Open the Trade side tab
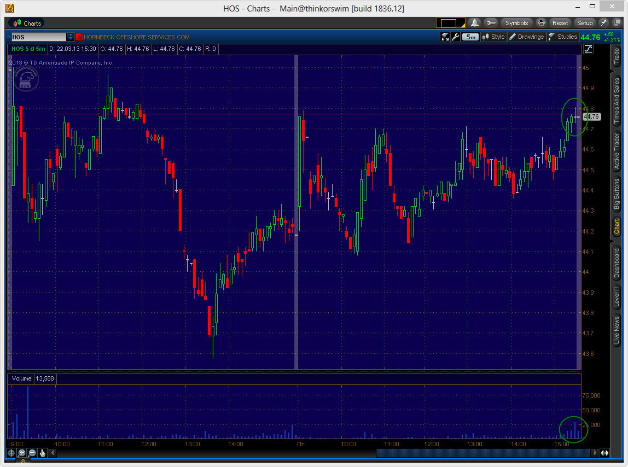The image size is (628, 467). pyautogui.click(x=617, y=56)
